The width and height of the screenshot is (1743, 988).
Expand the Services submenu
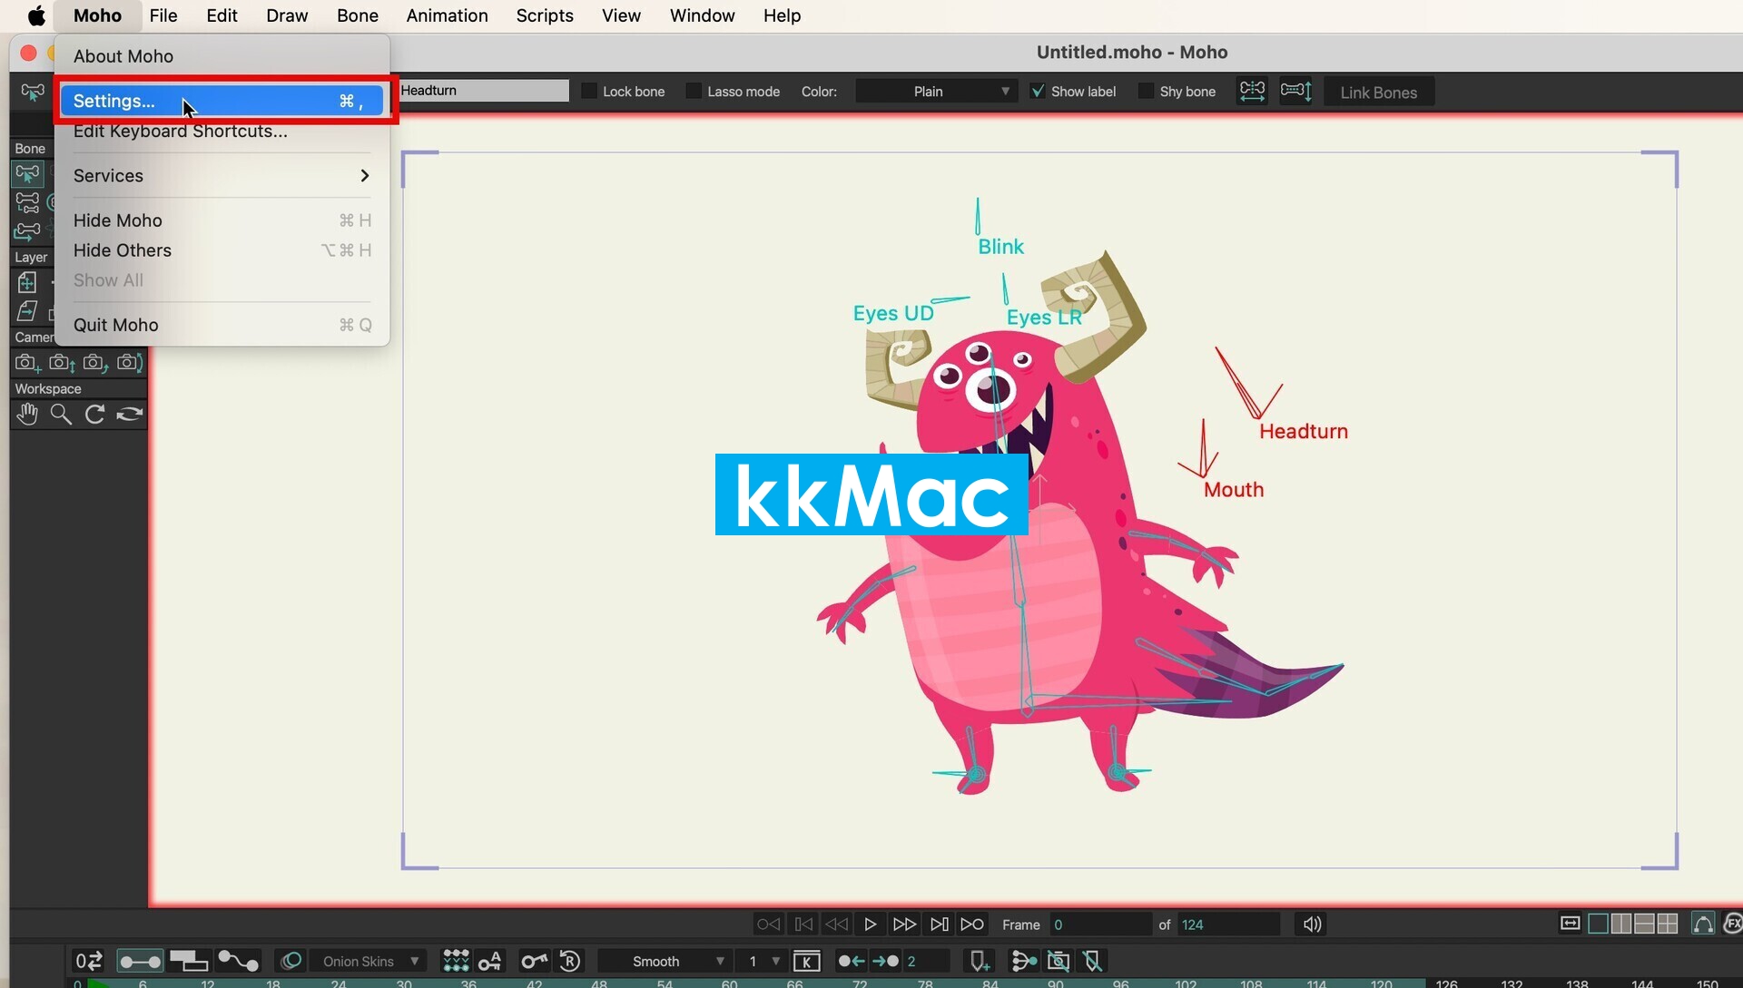[x=222, y=176]
